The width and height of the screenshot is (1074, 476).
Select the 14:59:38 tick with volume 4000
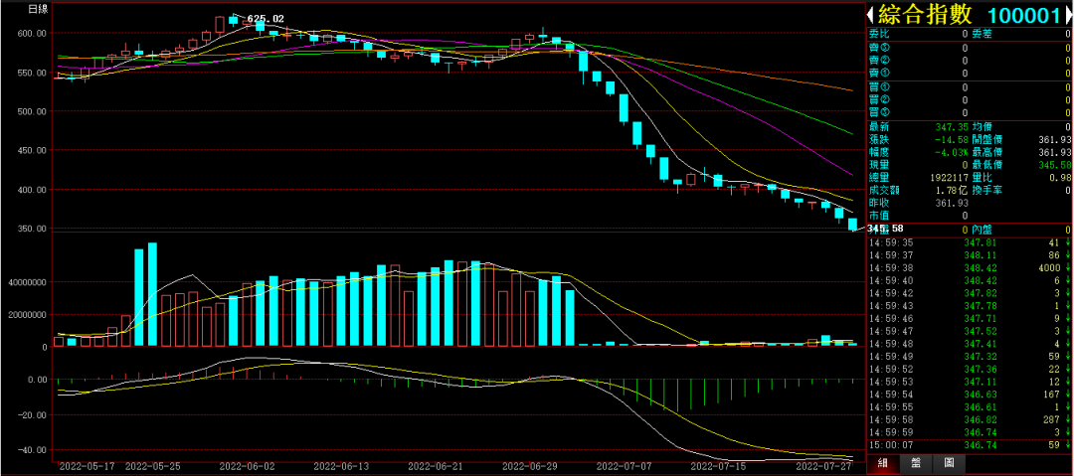pos(970,267)
